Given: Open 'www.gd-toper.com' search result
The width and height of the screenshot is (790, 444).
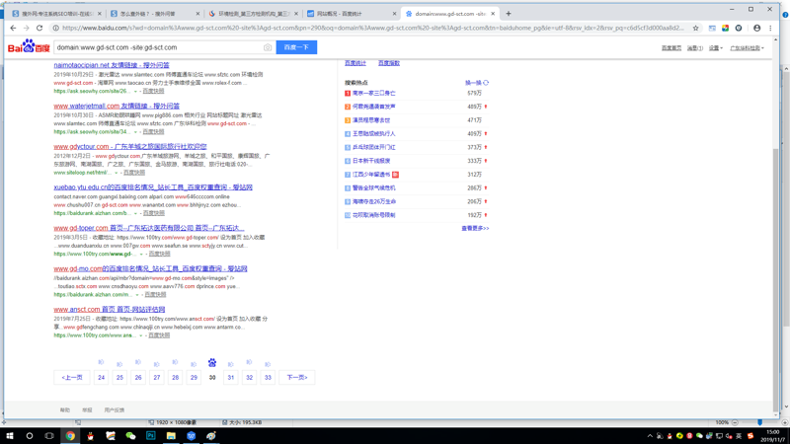Looking at the screenshot, I should coord(149,228).
